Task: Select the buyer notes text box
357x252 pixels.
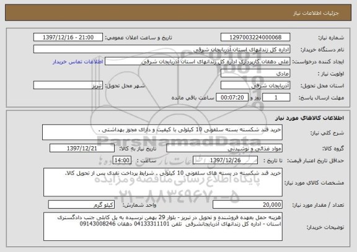Action: pyautogui.click(x=163, y=227)
